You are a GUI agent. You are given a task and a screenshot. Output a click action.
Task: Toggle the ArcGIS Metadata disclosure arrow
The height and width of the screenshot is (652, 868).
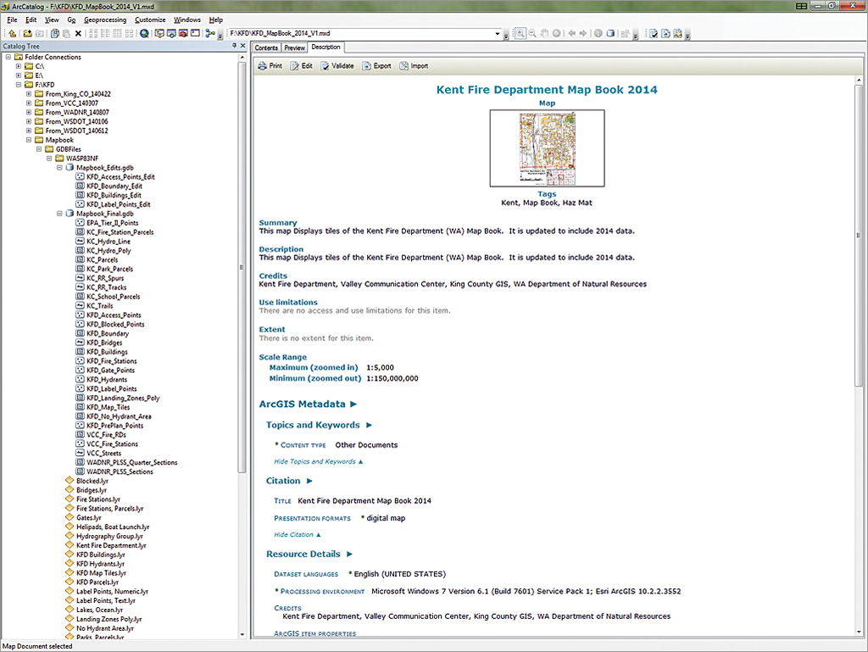353,404
